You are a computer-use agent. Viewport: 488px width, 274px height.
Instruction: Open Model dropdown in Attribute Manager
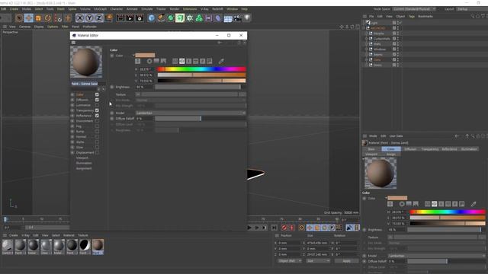point(437,256)
